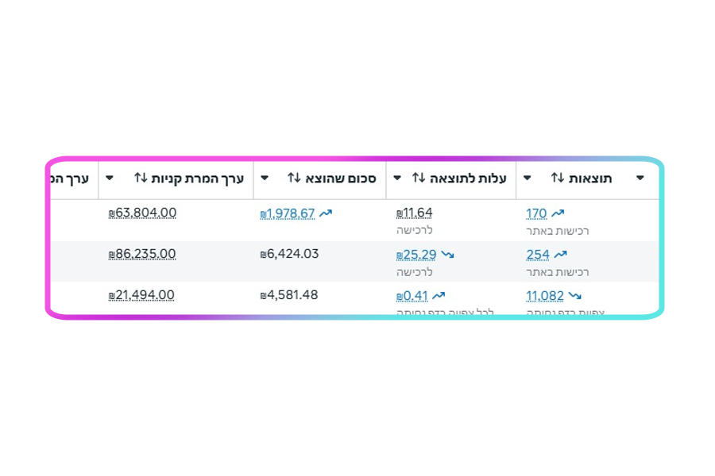Click the ₪25.29 cost per result link
The width and height of the screenshot is (715, 476).
pyautogui.click(x=416, y=255)
